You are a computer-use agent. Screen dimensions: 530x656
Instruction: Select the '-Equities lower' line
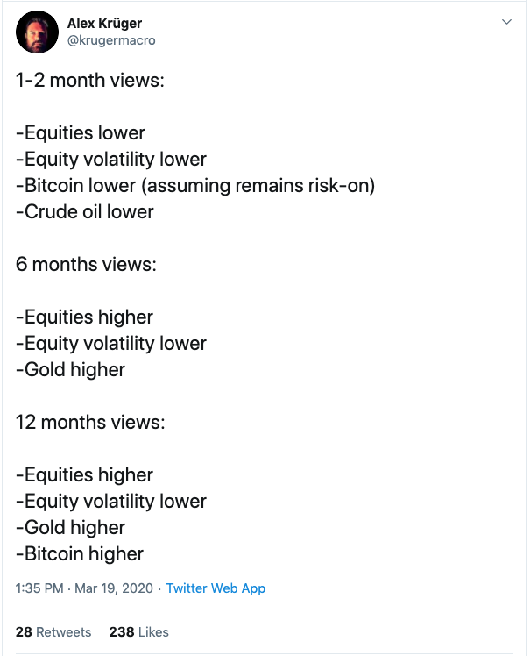tap(81, 132)
